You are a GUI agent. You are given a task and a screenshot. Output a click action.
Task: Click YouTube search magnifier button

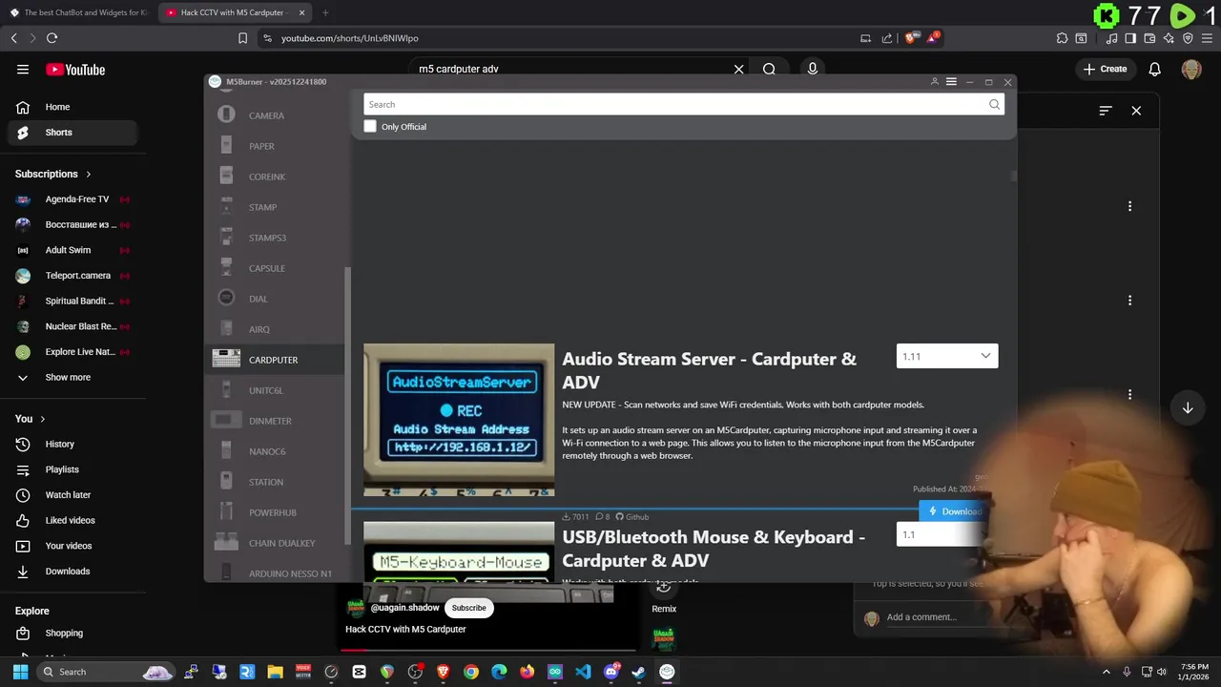(769, 69)
